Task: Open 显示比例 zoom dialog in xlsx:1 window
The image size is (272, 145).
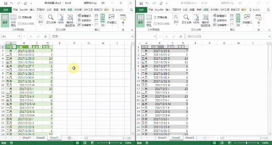Action: pyautogui.click(x=186, y=20)
